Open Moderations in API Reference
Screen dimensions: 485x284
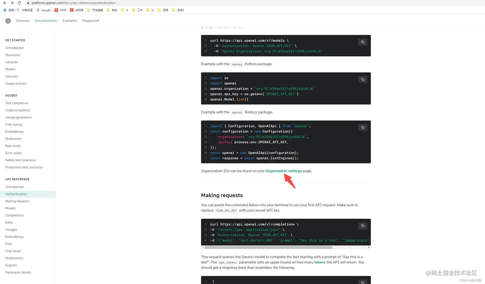click(14, 258)
